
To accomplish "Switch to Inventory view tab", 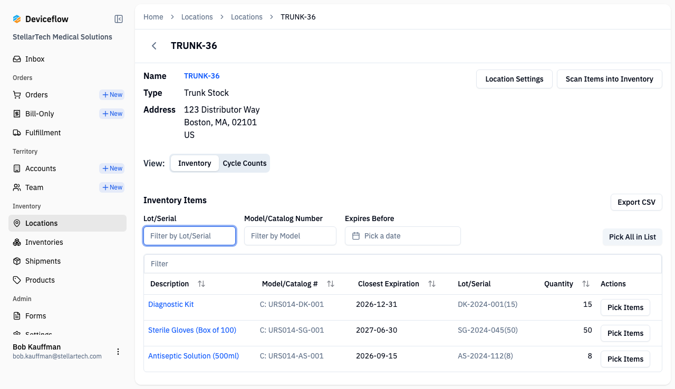I will coord(195,163).
